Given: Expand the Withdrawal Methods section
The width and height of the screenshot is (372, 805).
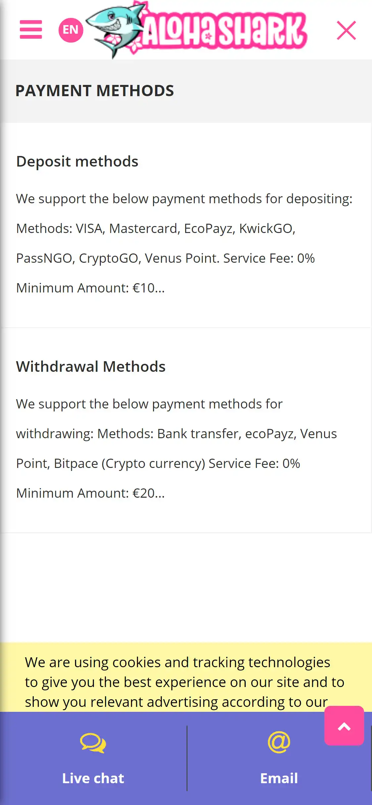Looking at the screenshot, I should click(x=91, y=367).
